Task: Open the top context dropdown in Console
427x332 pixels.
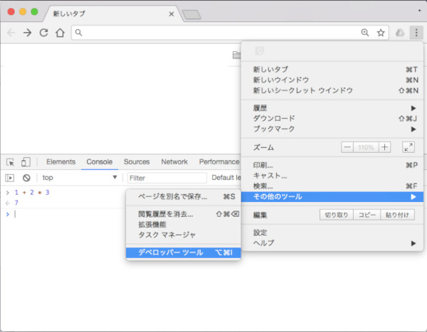Action: [80, 178]
